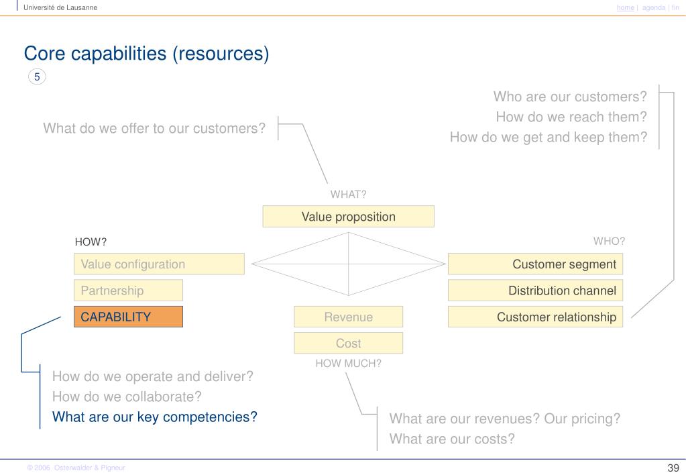Select the orange CAPABILITY box
Image resolution: width=686 pixels, height=475 pixels.
pos(128,317)
